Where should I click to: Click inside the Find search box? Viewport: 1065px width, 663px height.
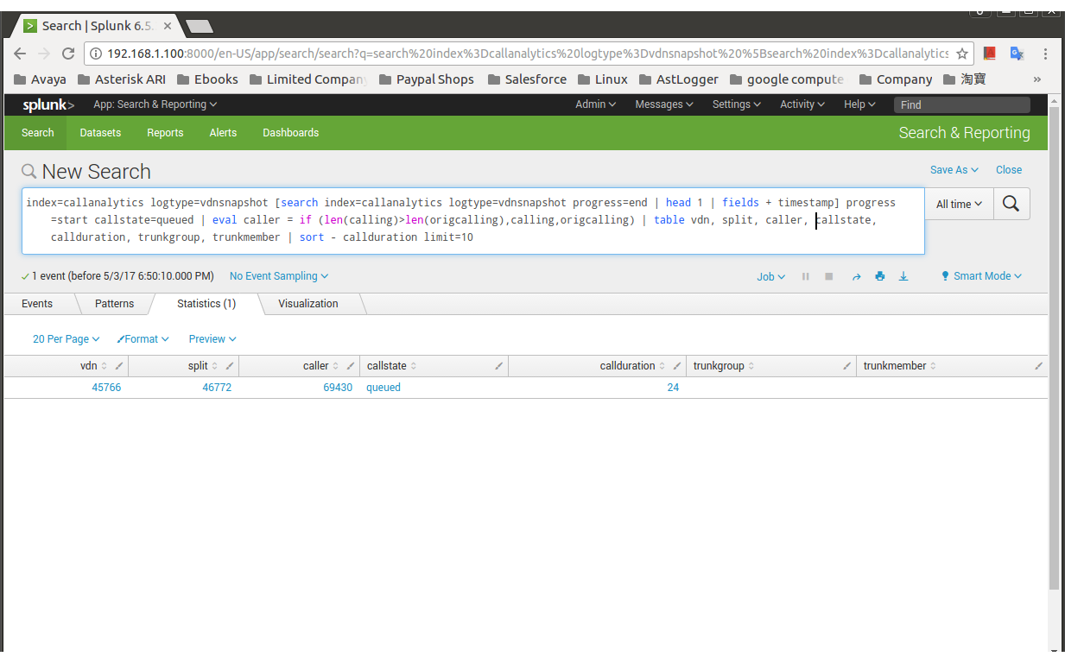pyautogui.click(x=961, y=104)
